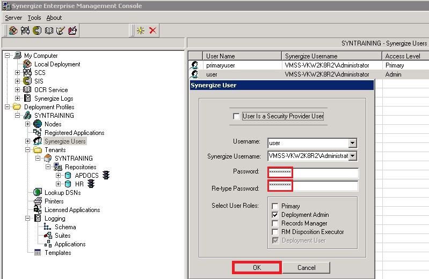Click the SCS toolbar icon

[25, 31]
